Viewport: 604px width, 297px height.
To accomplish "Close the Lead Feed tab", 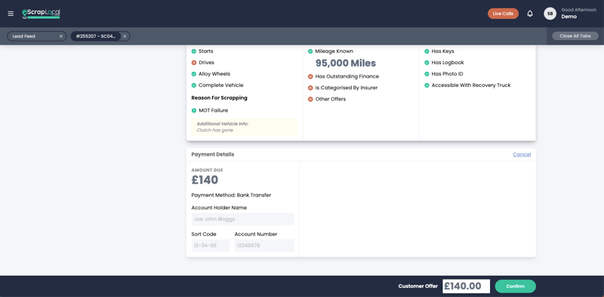I will 61,36.
